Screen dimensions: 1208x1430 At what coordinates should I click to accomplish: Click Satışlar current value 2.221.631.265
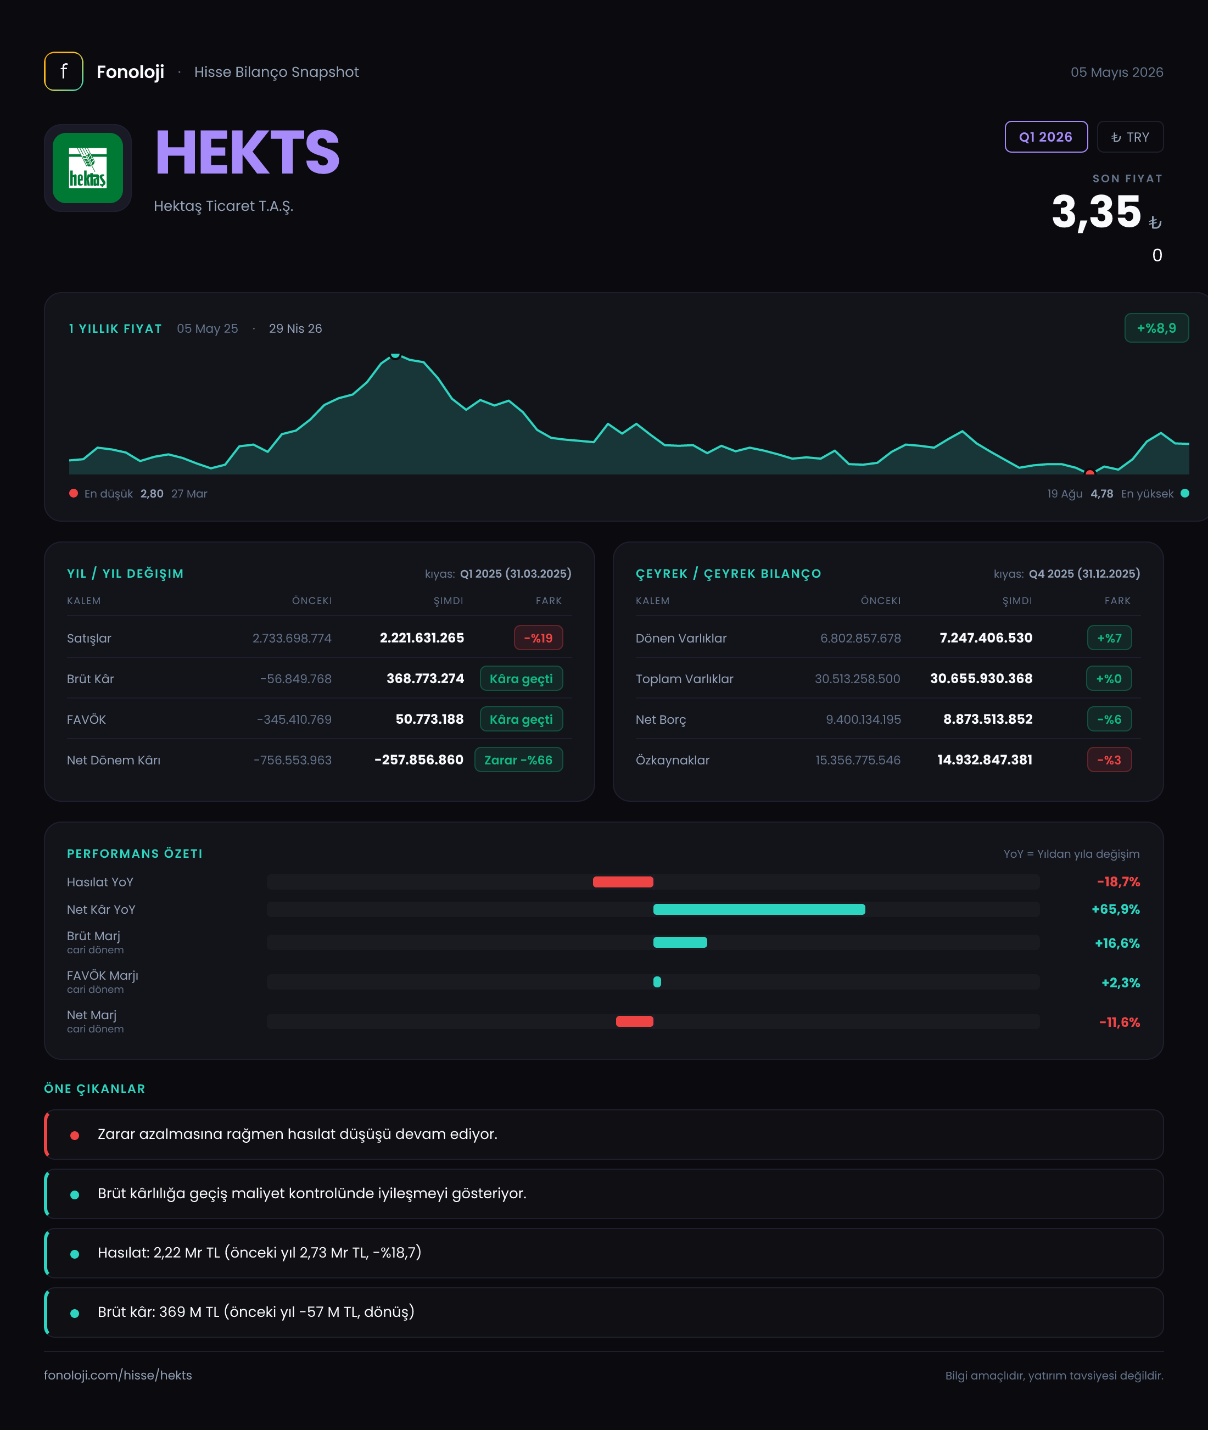pyautogui.click(x=422, y=638)
